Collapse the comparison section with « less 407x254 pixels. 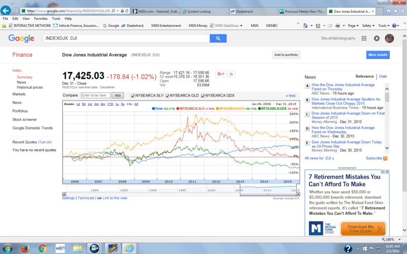coord(290,96)
